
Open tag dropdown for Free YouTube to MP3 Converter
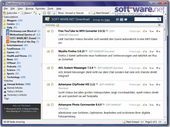pos(151,31)
